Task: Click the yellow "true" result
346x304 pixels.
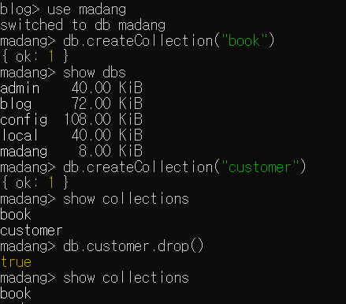Action: (16, 262)
